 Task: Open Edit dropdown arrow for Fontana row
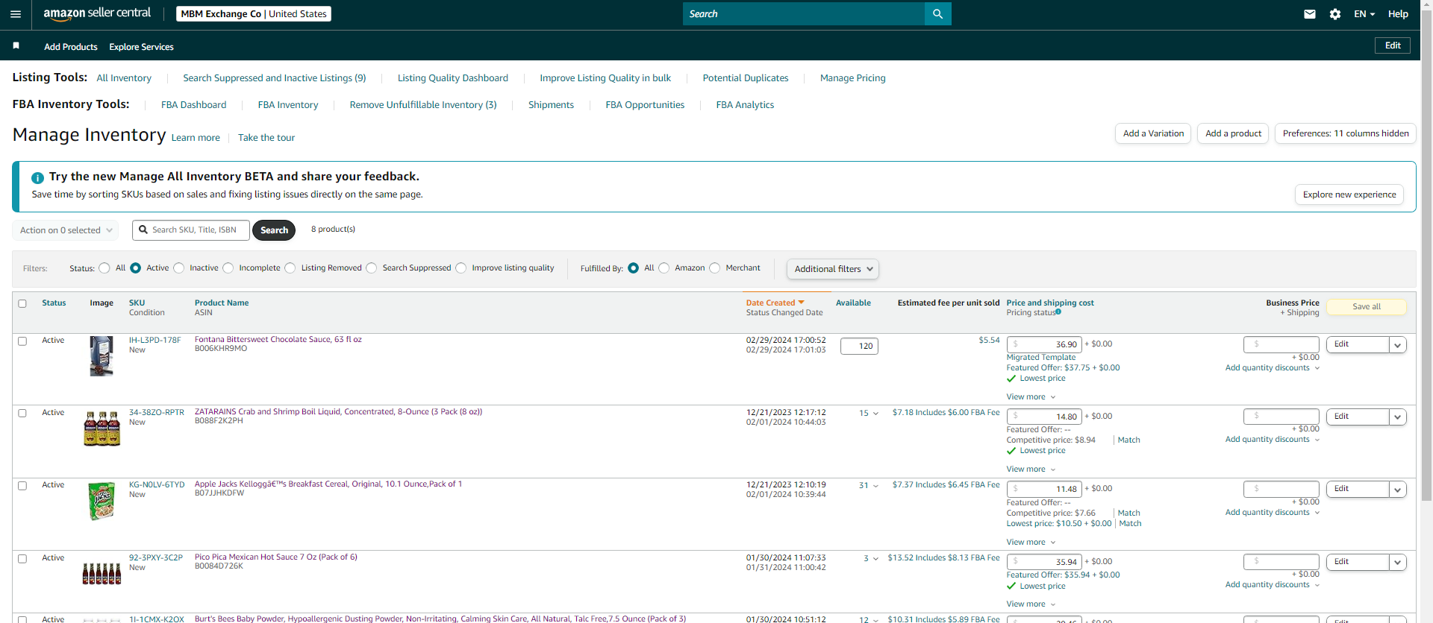(1398, 345)
